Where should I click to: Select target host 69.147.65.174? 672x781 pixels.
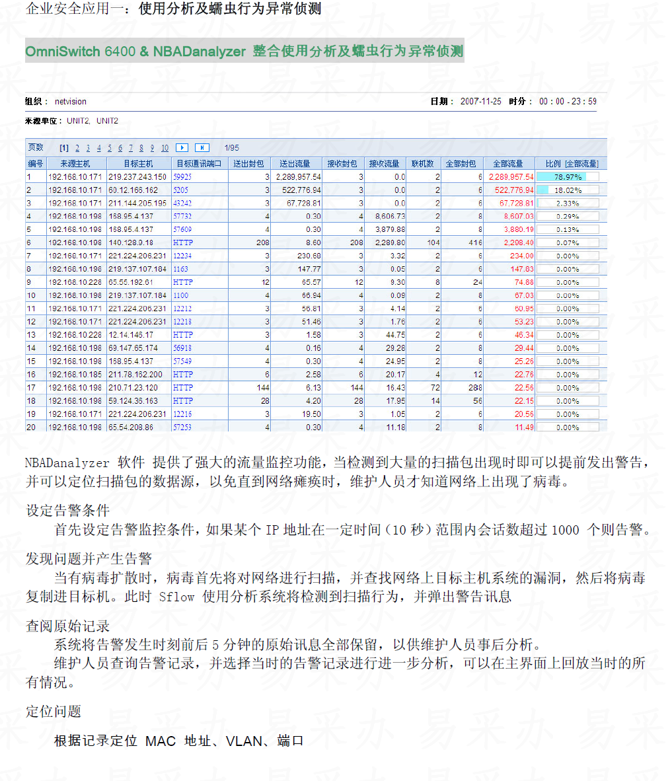click(x=133, y=348)
